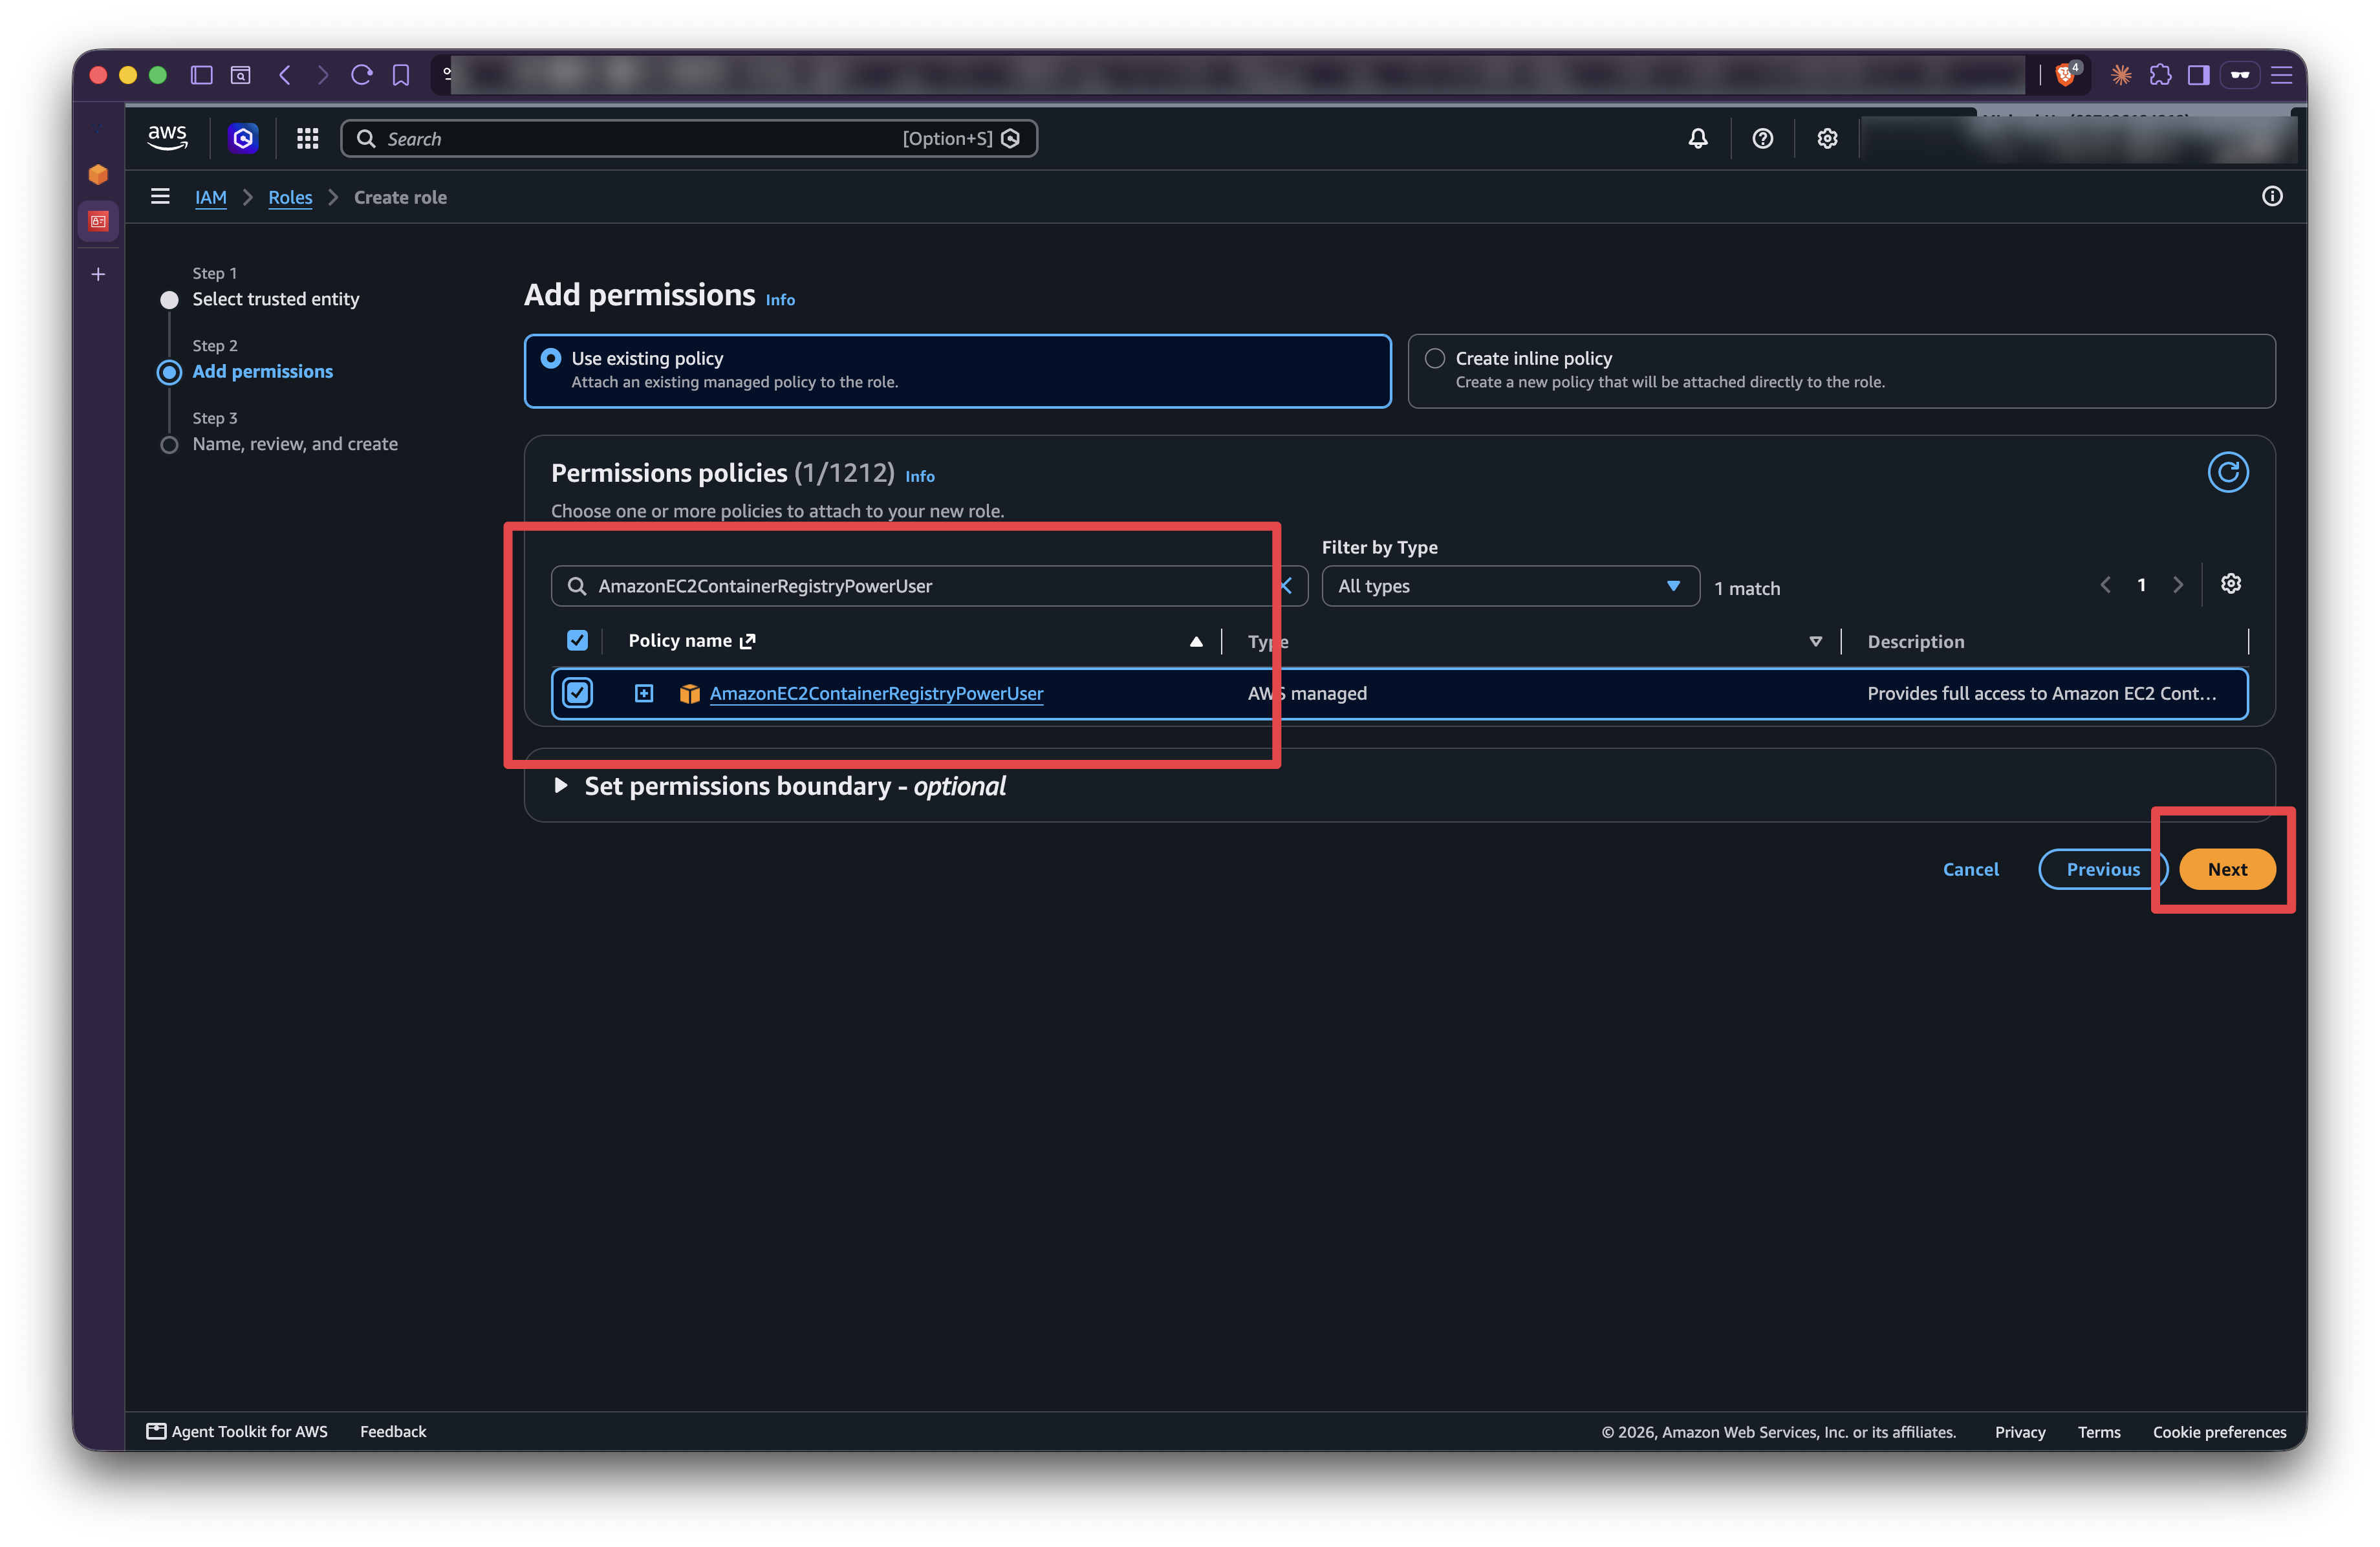Select Step 2 Add permissions
This screenshot has width=2380, height=1547.
pyautogui.click(x=262, y=371)
